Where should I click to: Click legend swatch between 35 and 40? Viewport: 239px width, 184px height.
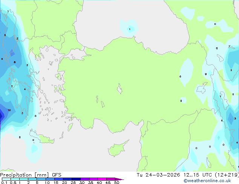[93, 179]
